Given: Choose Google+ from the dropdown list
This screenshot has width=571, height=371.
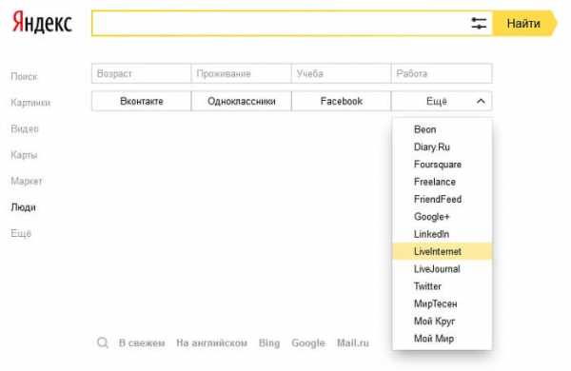Looking at the screenshot, I should pos(443,217).
